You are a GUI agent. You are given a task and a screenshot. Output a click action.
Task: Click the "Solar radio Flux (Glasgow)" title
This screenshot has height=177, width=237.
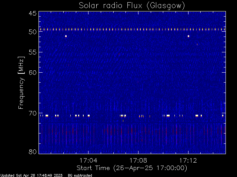tap(132, 6)
